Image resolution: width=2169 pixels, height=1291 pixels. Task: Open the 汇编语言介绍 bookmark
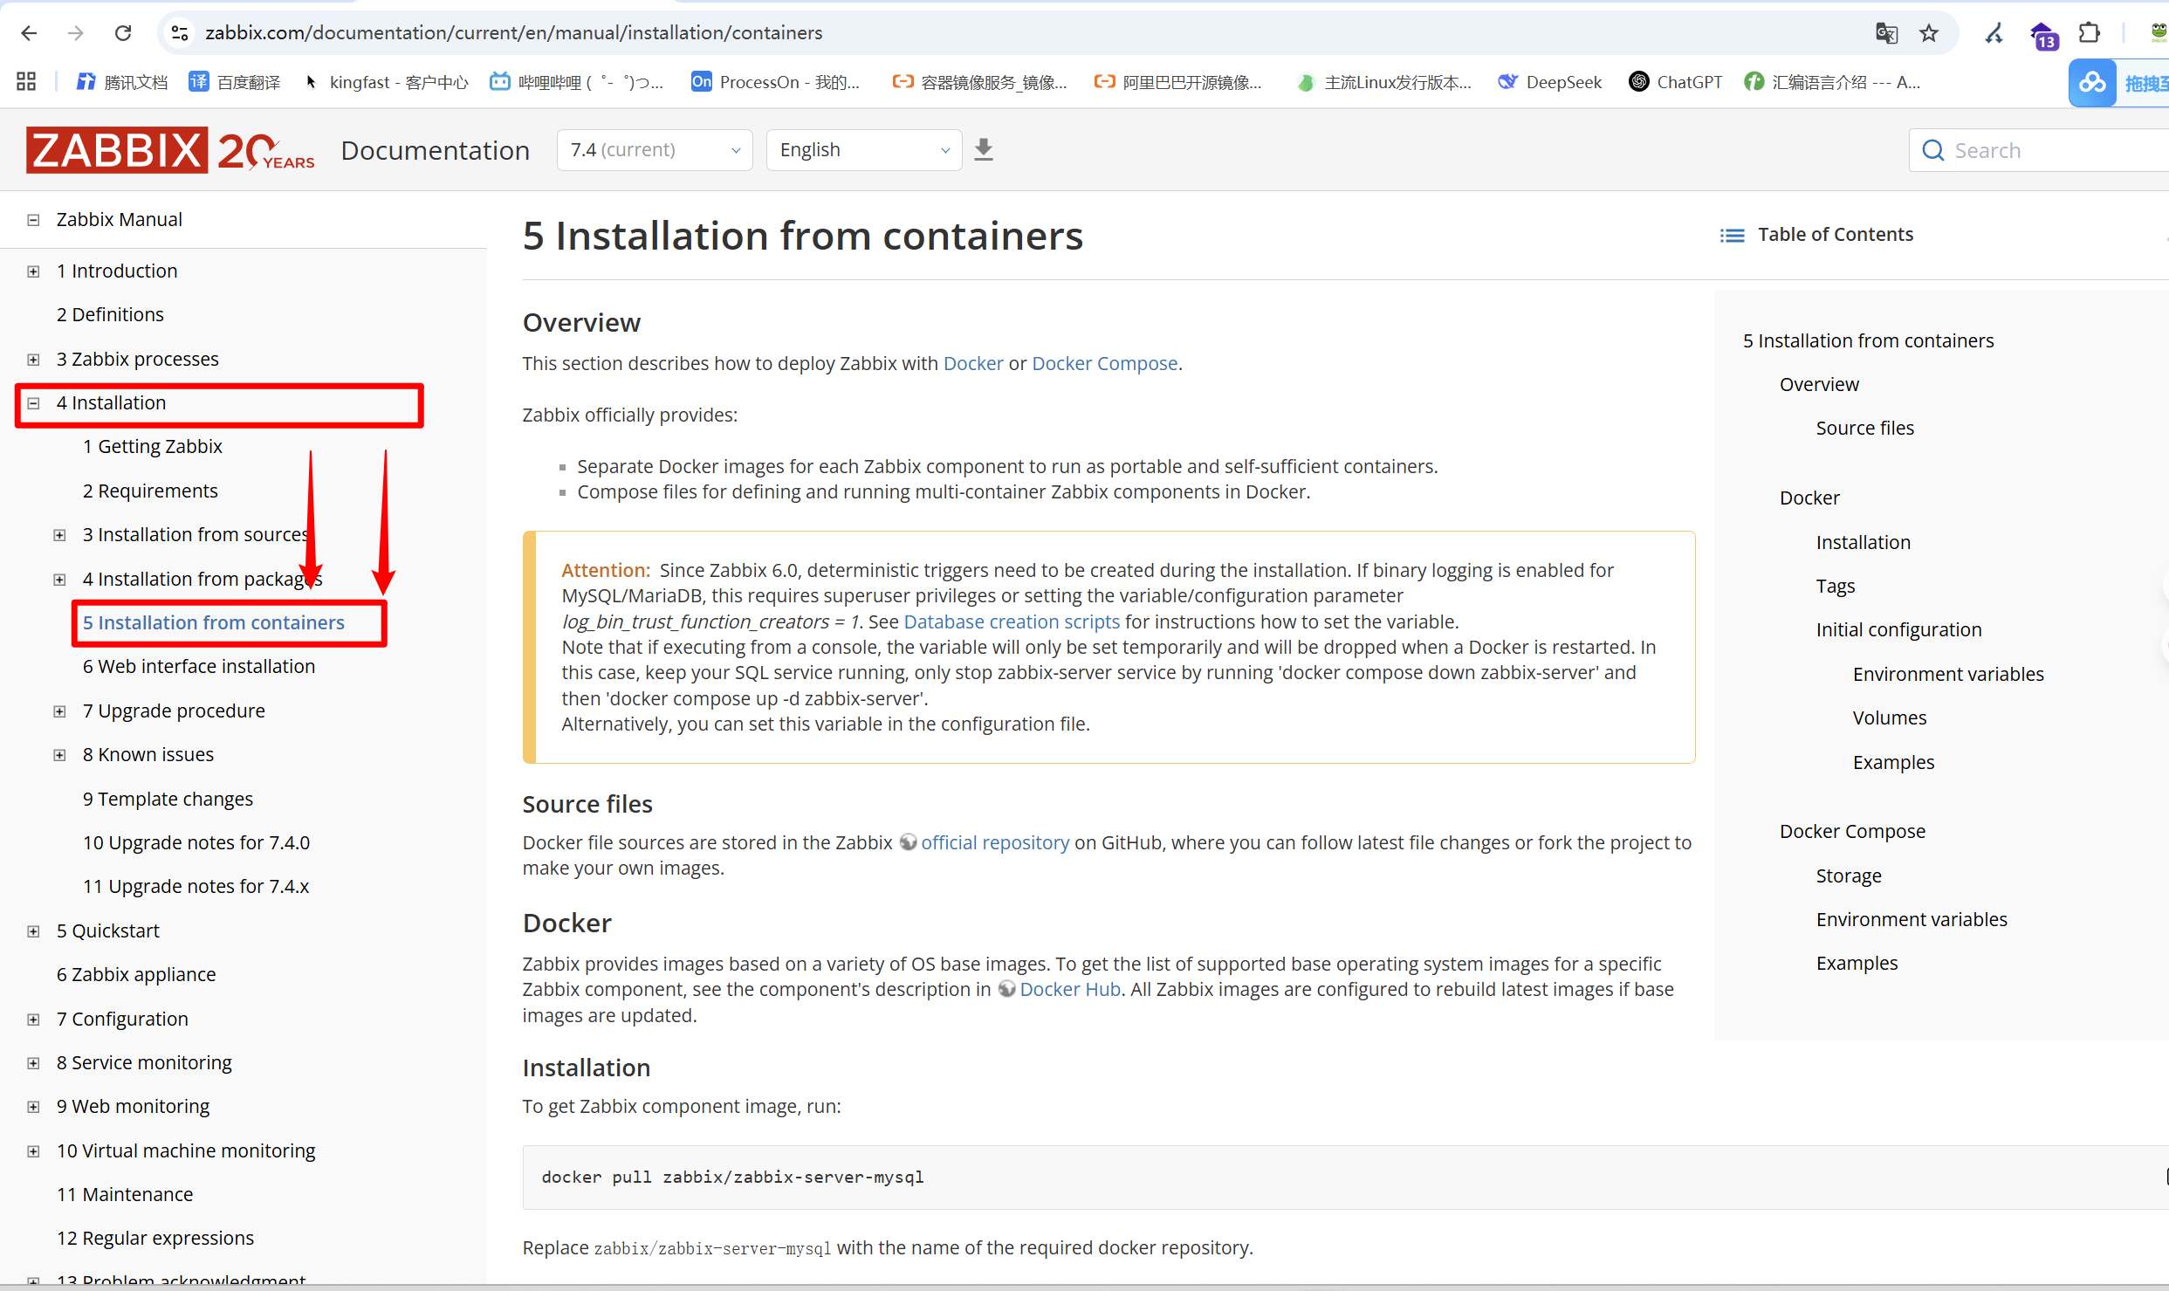click(1832, 82)
